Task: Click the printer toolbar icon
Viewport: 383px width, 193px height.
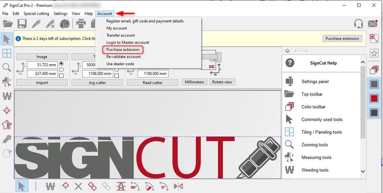Action: tap(81, 24)
